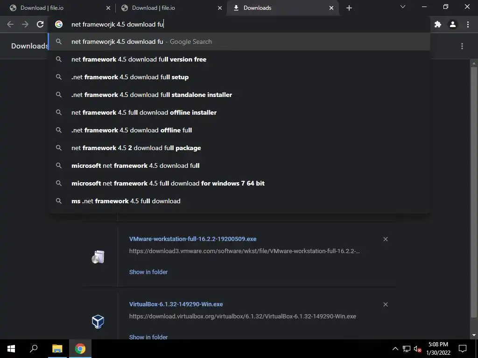
Task: Click the Google icon in address bar
Action: 59,24
